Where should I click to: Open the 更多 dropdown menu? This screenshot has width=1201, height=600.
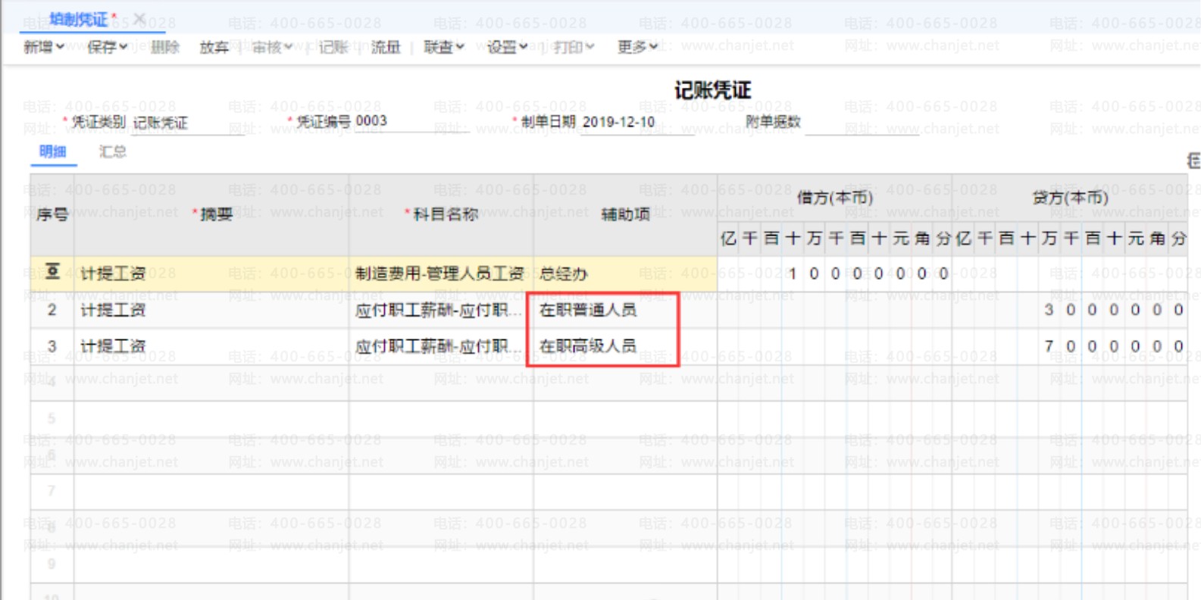click(x=637, y=47)
